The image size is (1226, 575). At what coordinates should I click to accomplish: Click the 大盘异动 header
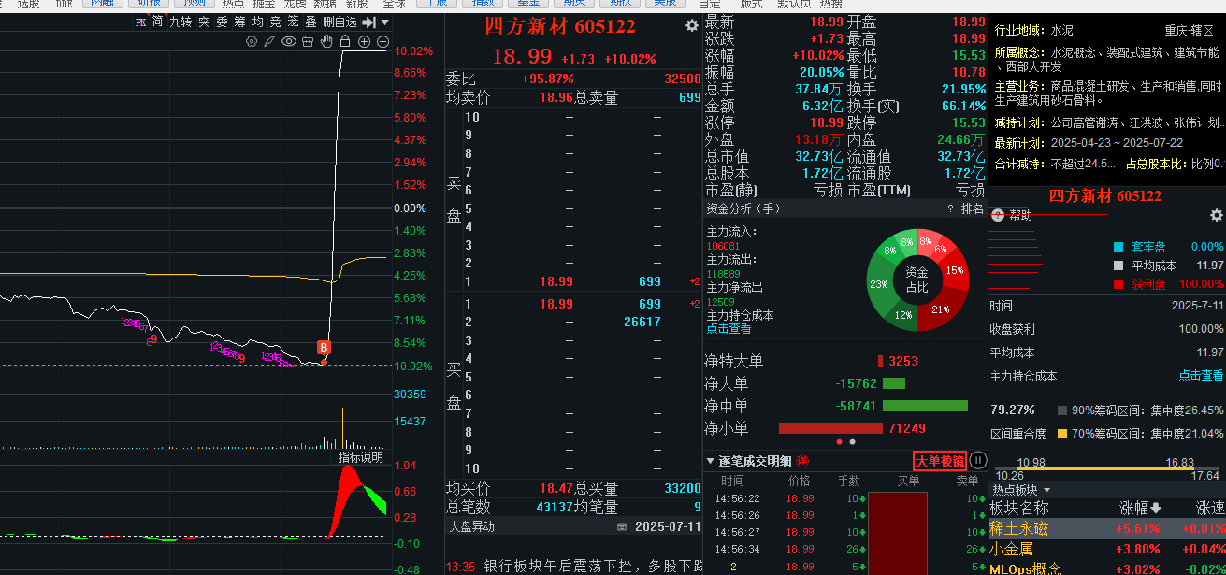472,526
